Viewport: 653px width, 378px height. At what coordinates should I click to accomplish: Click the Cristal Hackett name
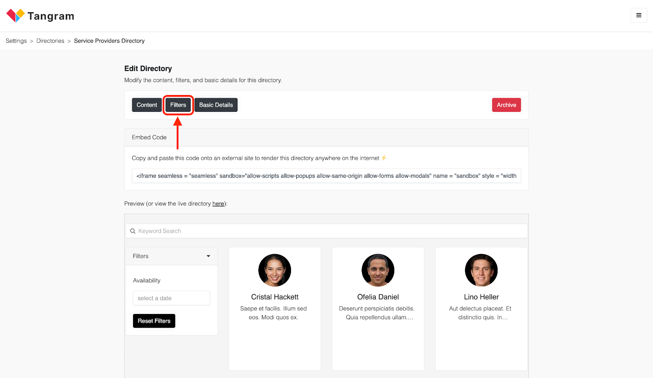point(275,297)
